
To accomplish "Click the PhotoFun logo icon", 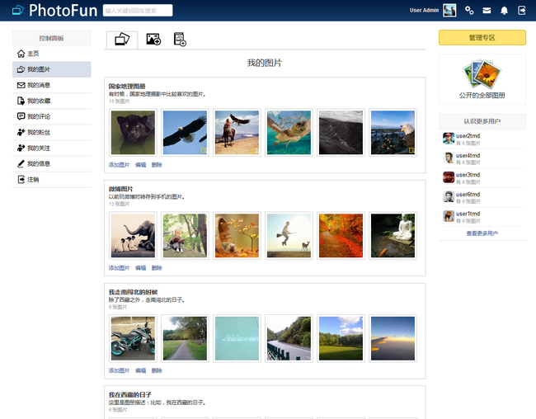I will (18, 10).
